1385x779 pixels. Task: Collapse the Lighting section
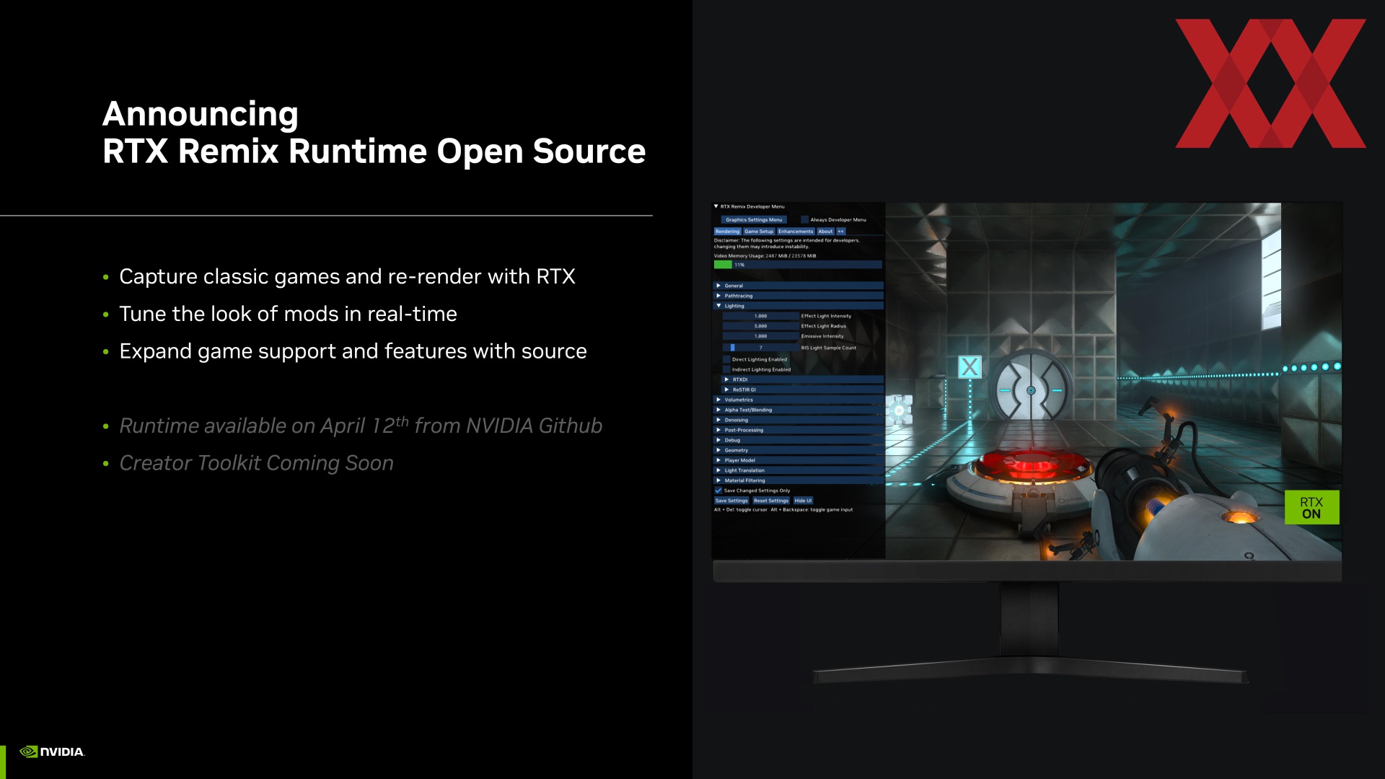799,306
